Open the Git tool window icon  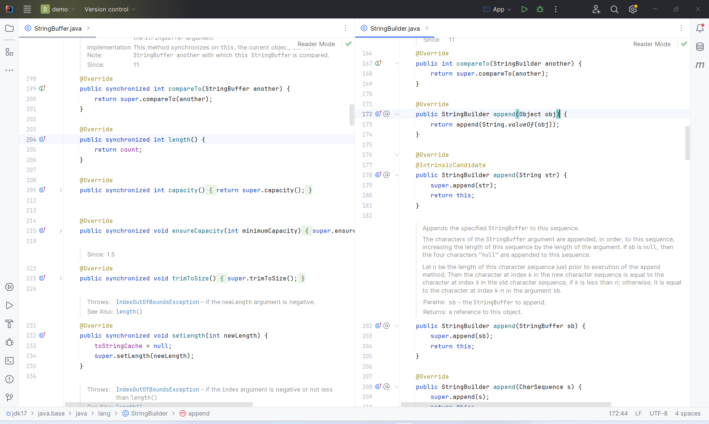(10, 397)
